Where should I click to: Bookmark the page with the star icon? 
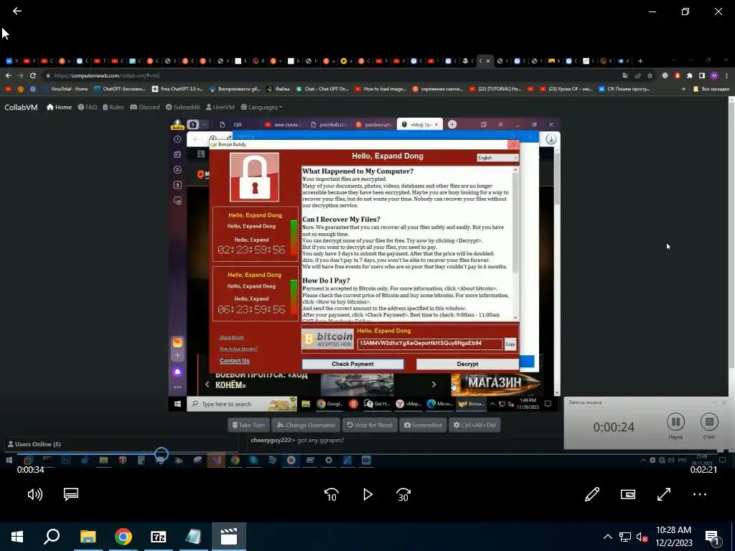(650, 75)
